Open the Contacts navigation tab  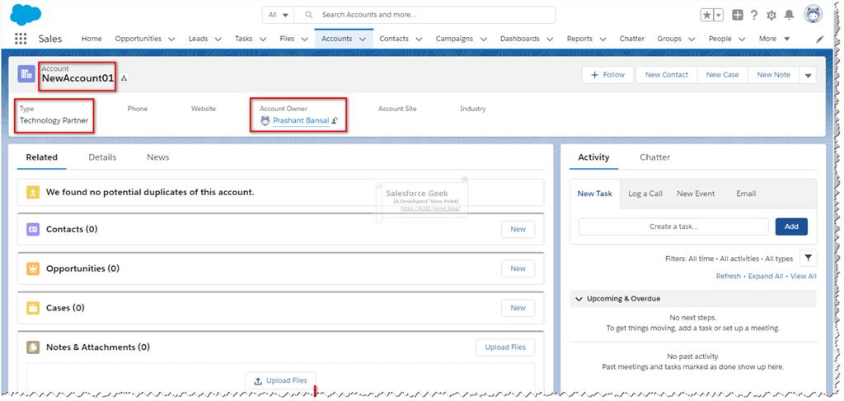pos(393,39)
